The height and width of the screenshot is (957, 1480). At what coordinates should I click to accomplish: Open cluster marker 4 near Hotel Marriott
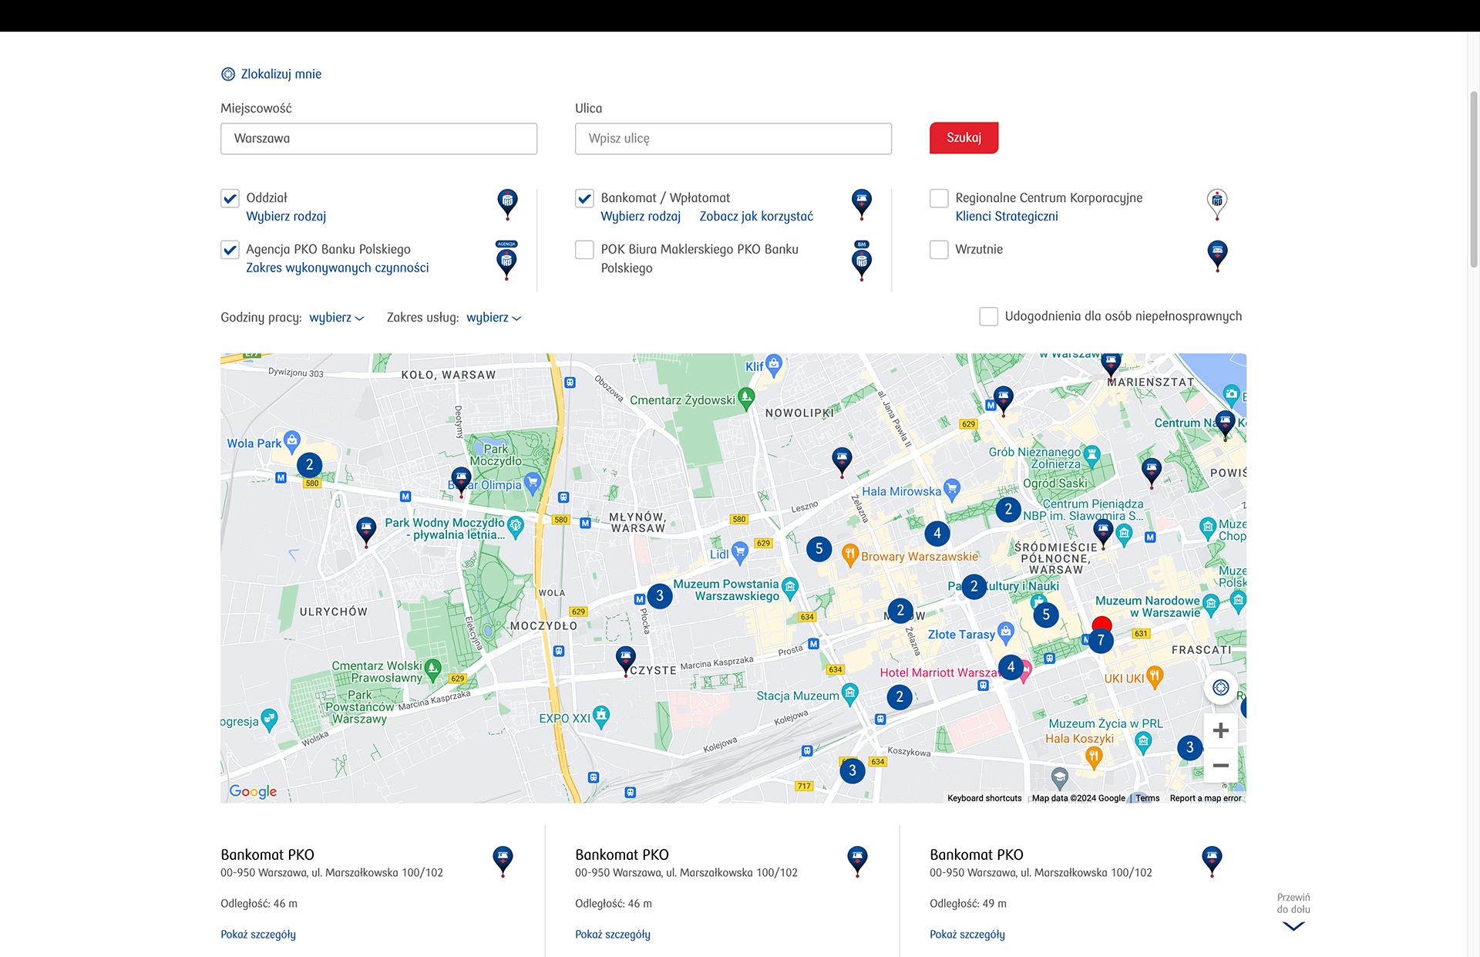[1011, 667]
